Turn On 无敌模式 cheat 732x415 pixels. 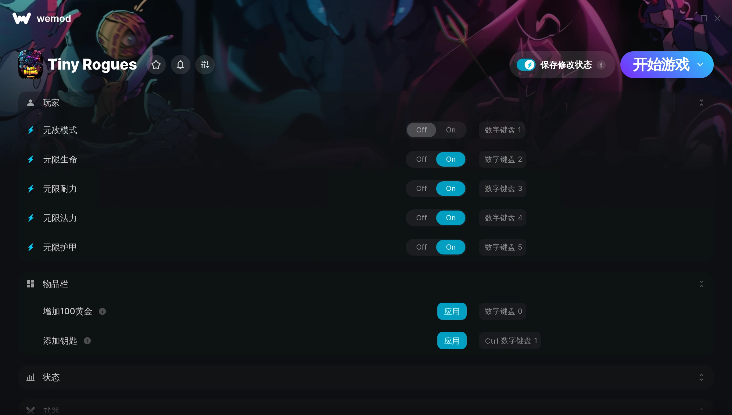click(450, 130)
